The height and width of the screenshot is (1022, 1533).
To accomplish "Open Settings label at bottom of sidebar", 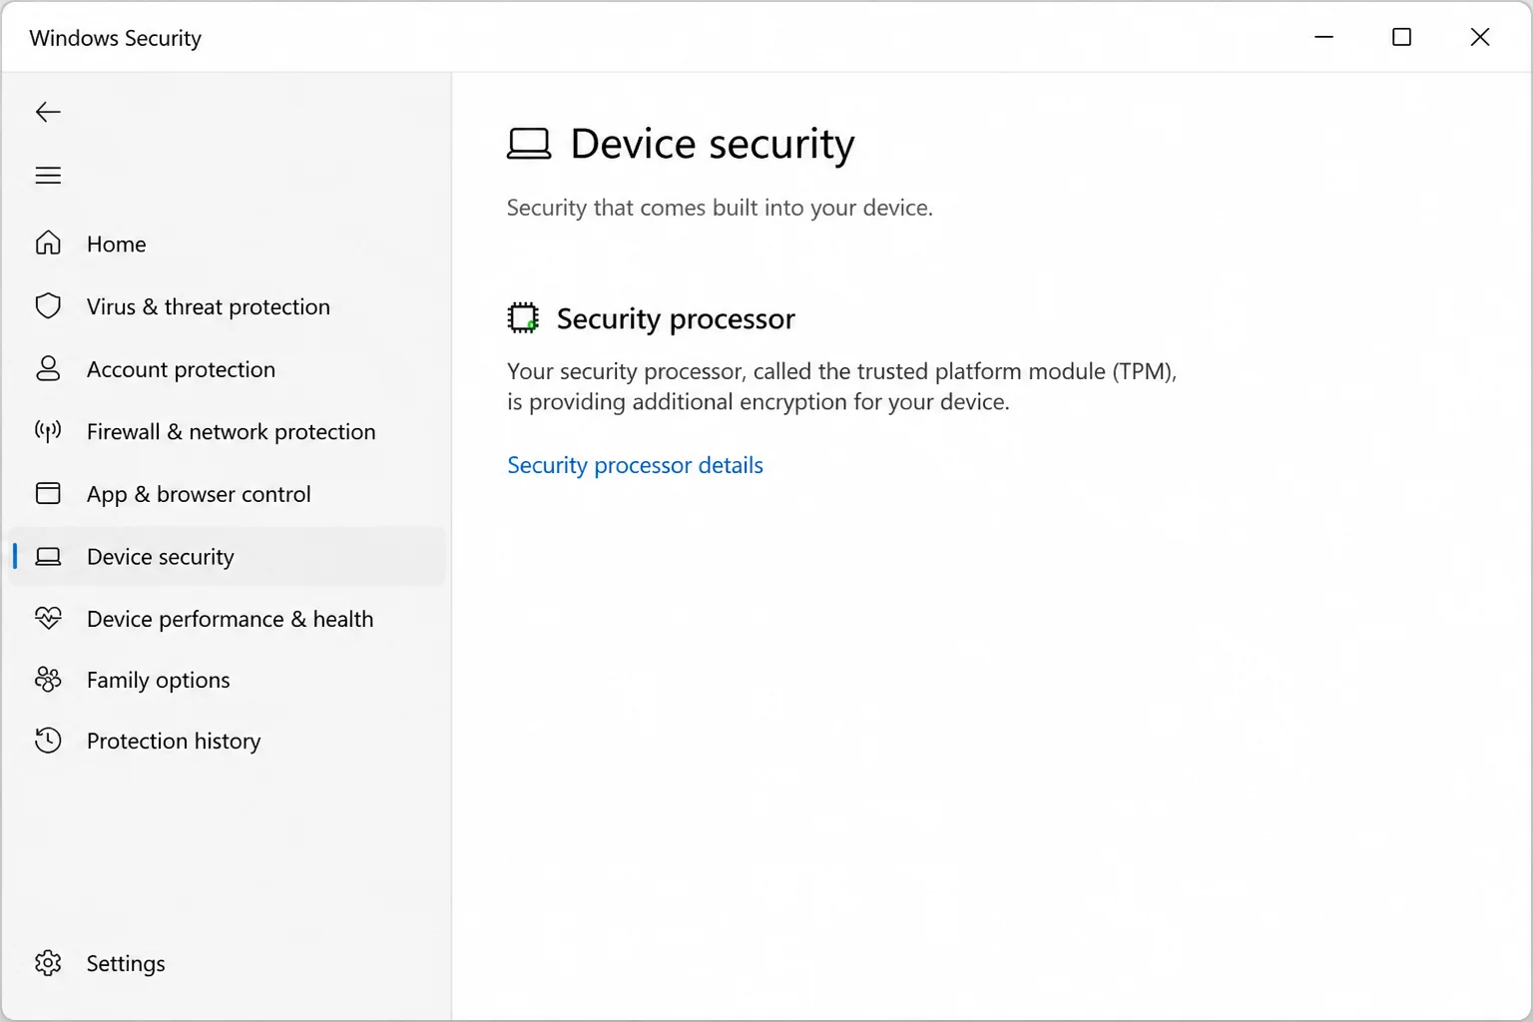I will click(126, 963).
